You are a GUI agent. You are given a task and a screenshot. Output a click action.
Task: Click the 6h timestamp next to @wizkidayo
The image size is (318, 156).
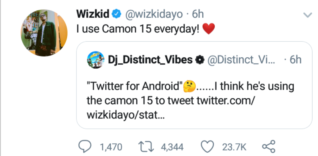pos(198,14)
